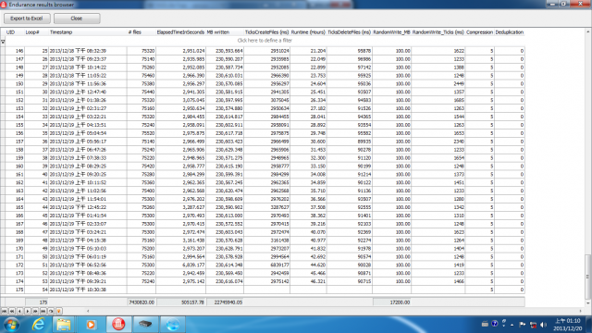Click horizontal scrollbar right arrow
The width and height of the screenshot is (592, 333).
click(580, 311)
